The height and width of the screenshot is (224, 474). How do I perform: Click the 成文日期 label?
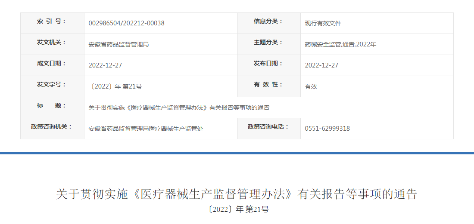pos(51,64)
